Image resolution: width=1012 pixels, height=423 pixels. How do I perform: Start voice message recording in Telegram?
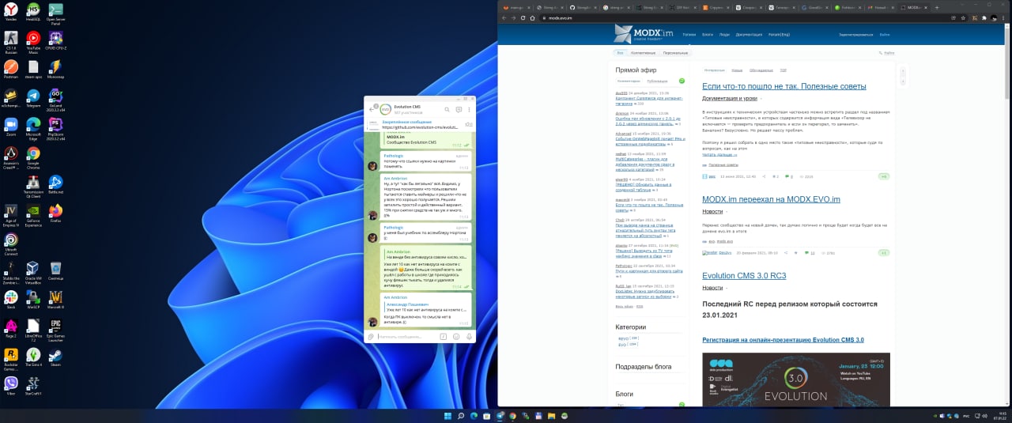tap(469, 336)
